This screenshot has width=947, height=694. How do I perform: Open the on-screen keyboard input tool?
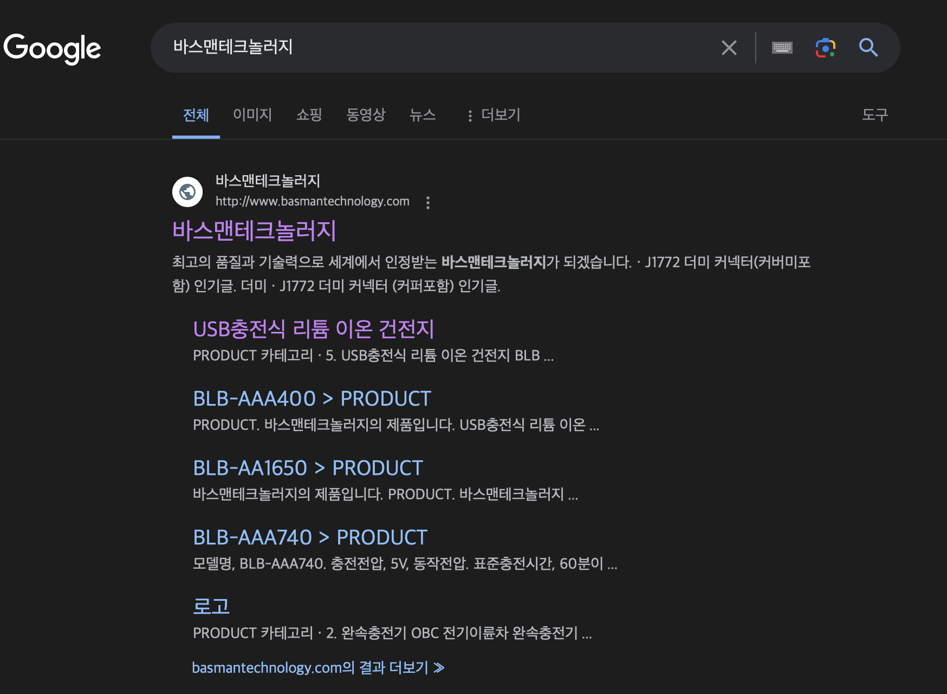[782, 48]
